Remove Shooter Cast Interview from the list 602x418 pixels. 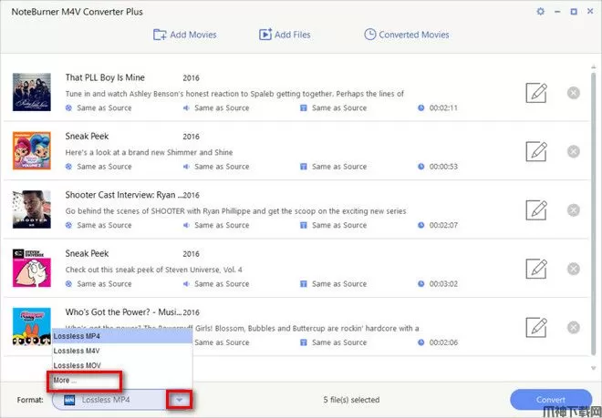(573, 209)
